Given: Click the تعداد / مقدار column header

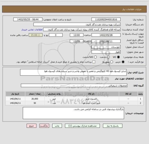Looking at the screenshot, I should tap(35, 94).
